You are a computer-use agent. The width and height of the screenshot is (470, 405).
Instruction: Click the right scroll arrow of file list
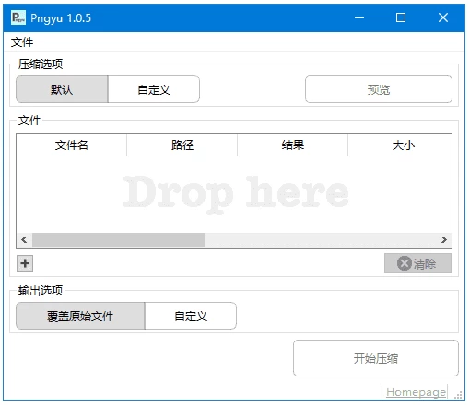coord(444,239)
